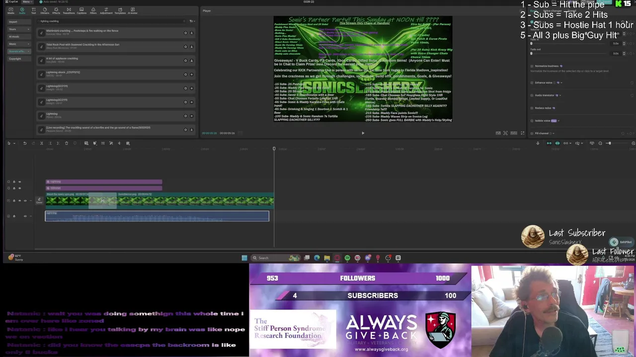Enable Normalize loudness checkbox
The image size is (636, 357).
[x=532, y=66]
